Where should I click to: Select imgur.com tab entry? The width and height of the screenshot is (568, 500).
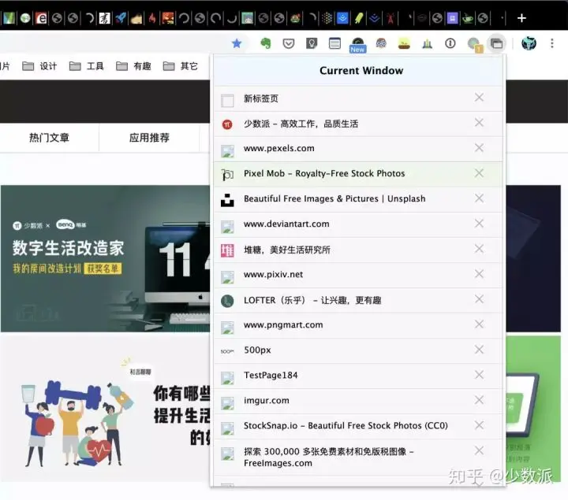(x=358, y=401)
